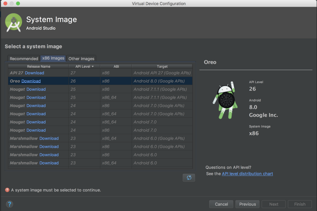
Task: Download Nougat 25 x86_64 Android 7.1.1 image
Action: 36,97
